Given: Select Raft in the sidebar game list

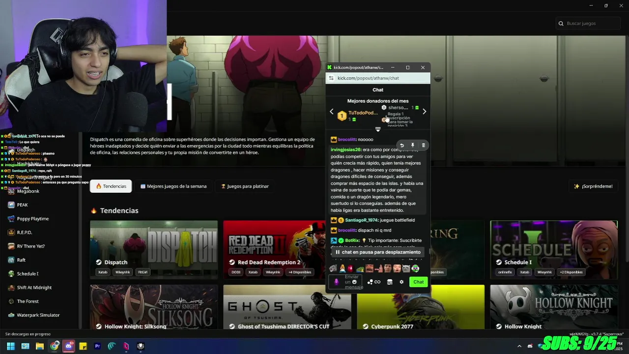Looking at the screenshot, I should 21,260.
